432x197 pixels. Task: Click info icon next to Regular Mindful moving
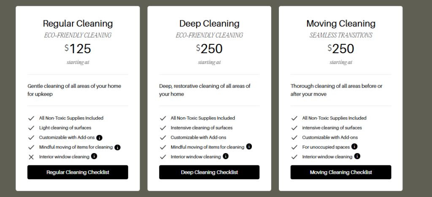(118, 147)
